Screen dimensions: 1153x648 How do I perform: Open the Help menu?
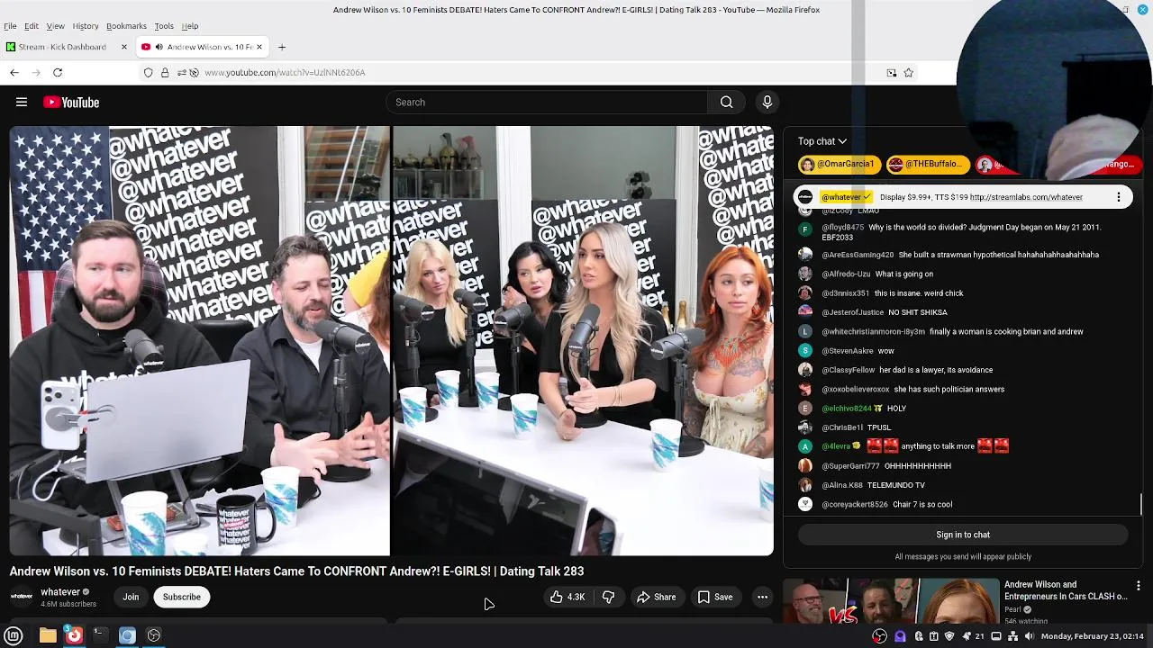pos(190,26)
